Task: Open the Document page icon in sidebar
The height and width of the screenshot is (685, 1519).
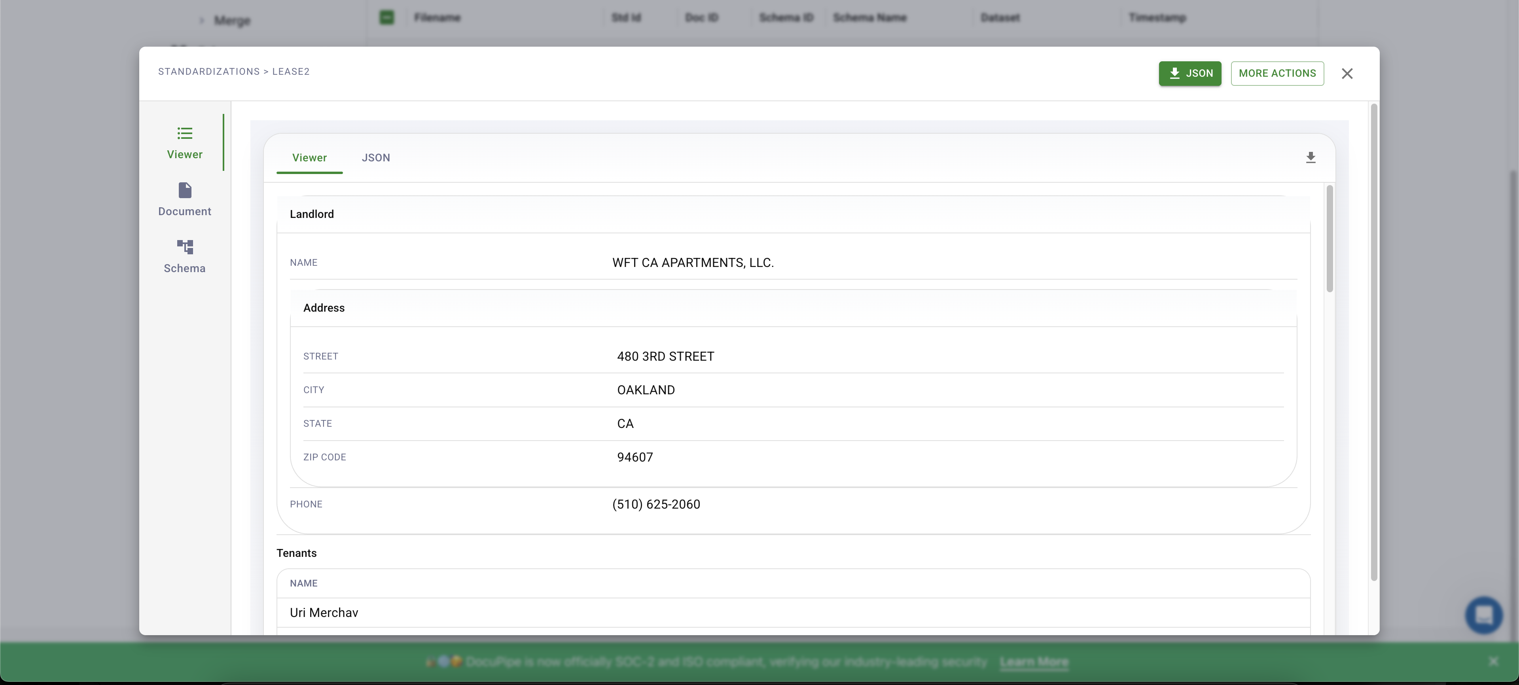Action: 185,190
